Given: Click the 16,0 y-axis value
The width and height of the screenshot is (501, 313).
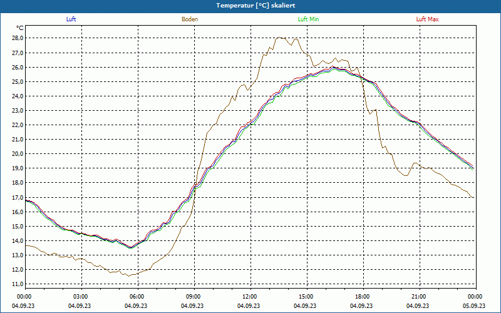Looking at the screenshot, I should [18, 212].
